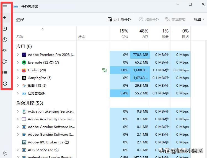Open the Details sidebar icon
The height and width of the screenshot is (158, 207).
(5, 72)
